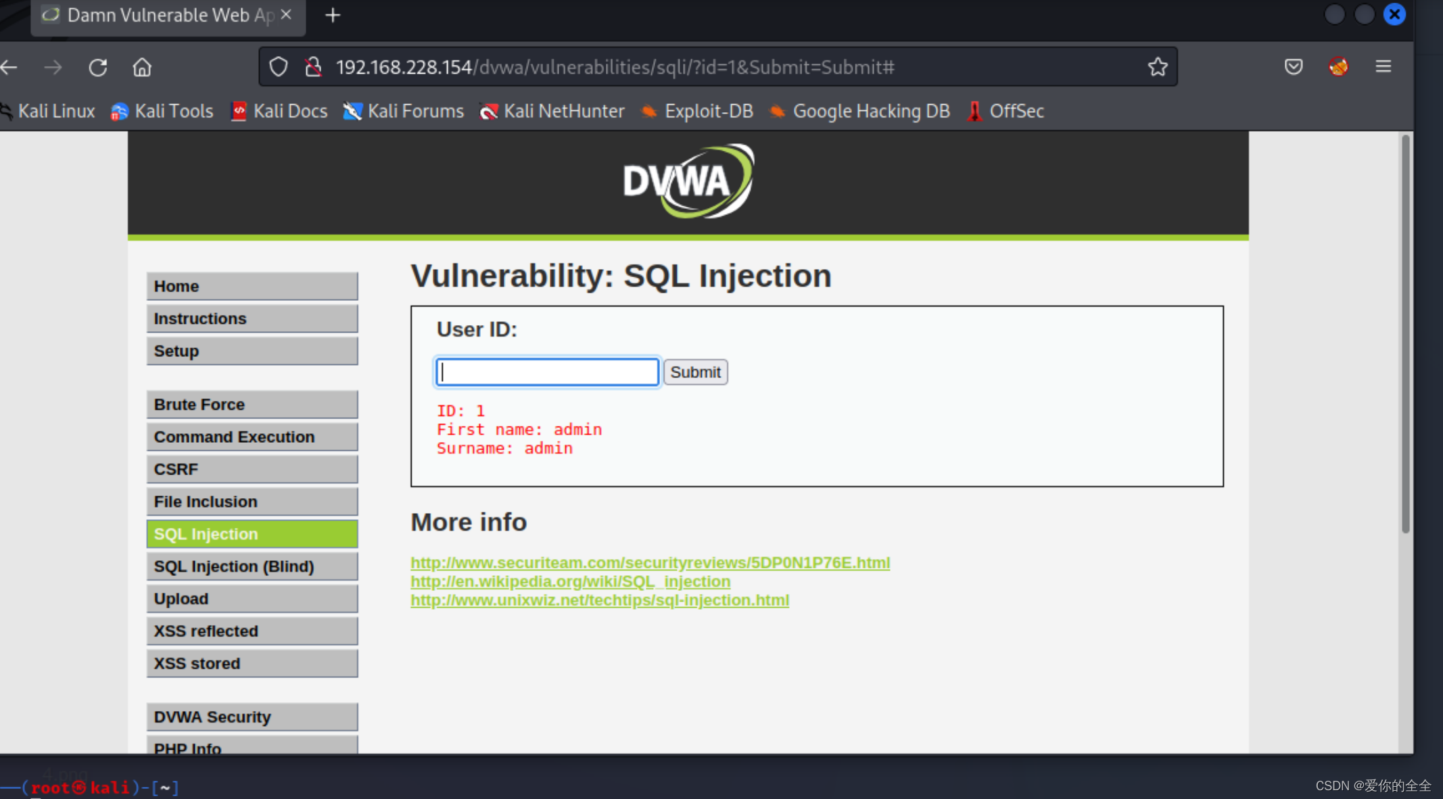The width and height of the screenshot is (1443, 799).
Task: Focus the User ID input field
Action: pos(547,372)
